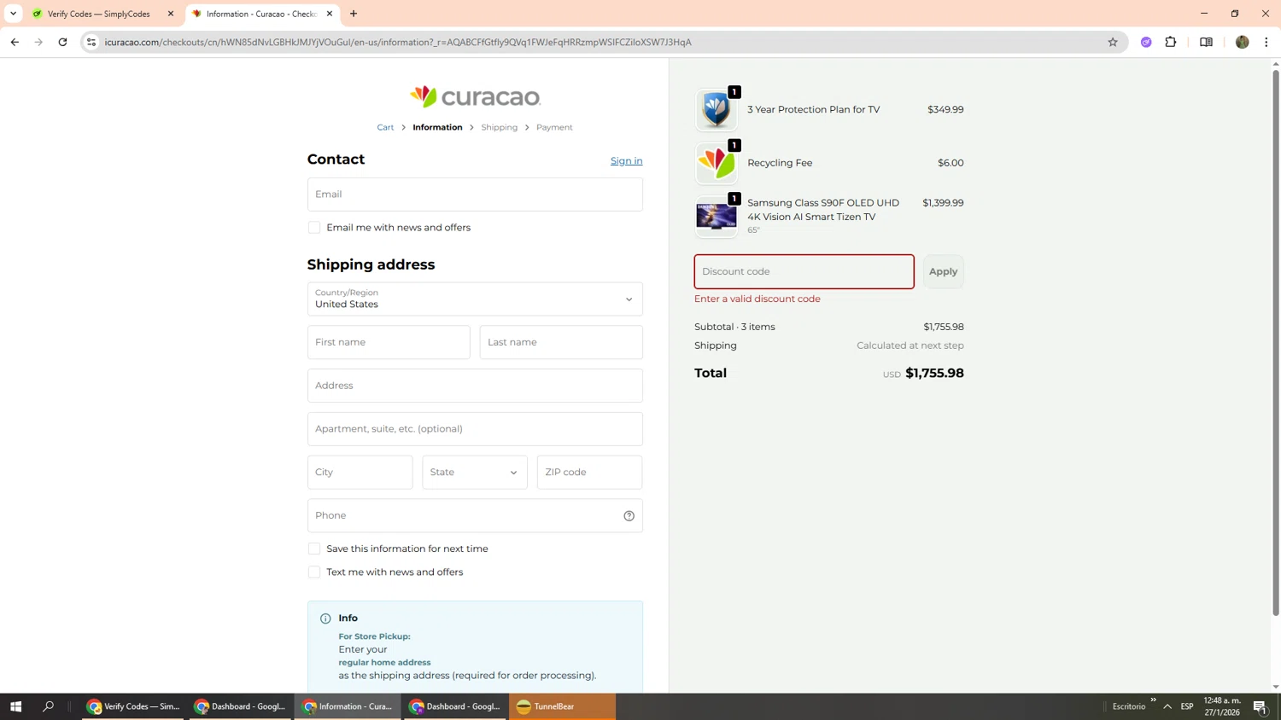Click the Information breadcrumb
The image size is (1281, 720).
pyautogui.click(x=437, y=127)
